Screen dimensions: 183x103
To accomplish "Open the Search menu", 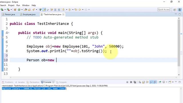I will tap(3, 5).
